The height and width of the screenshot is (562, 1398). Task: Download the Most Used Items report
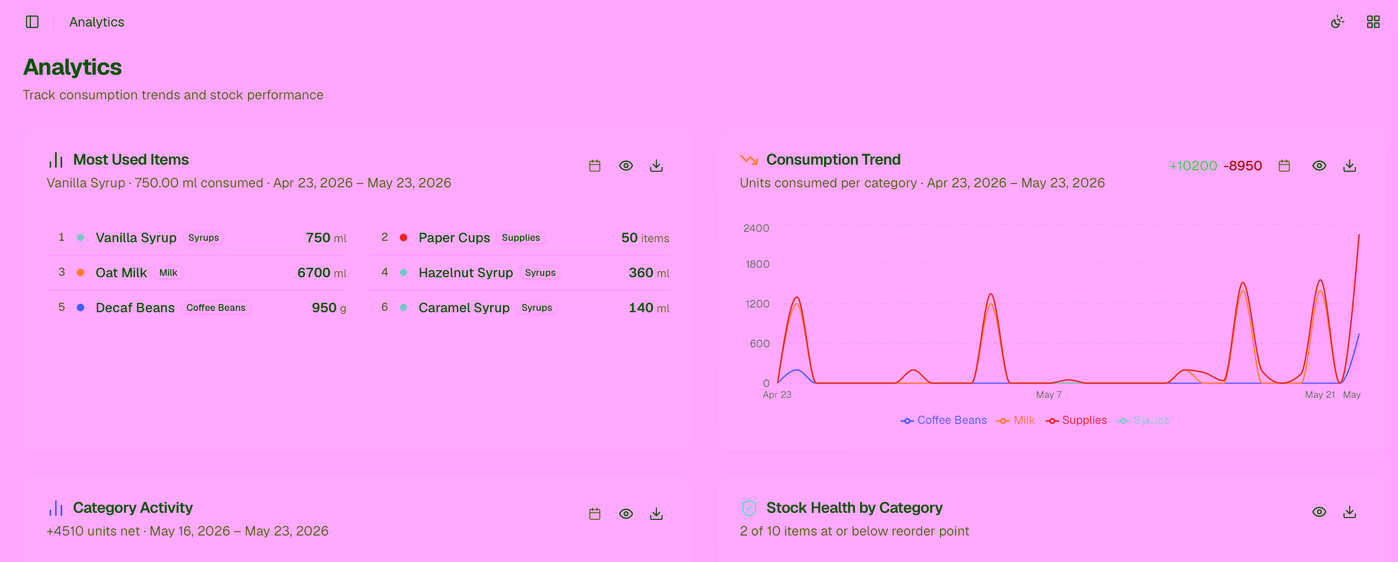[x=655, y=165]
